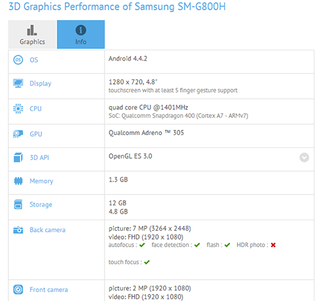The width and height of the screenshot is (323, 301).
Task: Select the Memory chip icon
Action: (18, 181)
